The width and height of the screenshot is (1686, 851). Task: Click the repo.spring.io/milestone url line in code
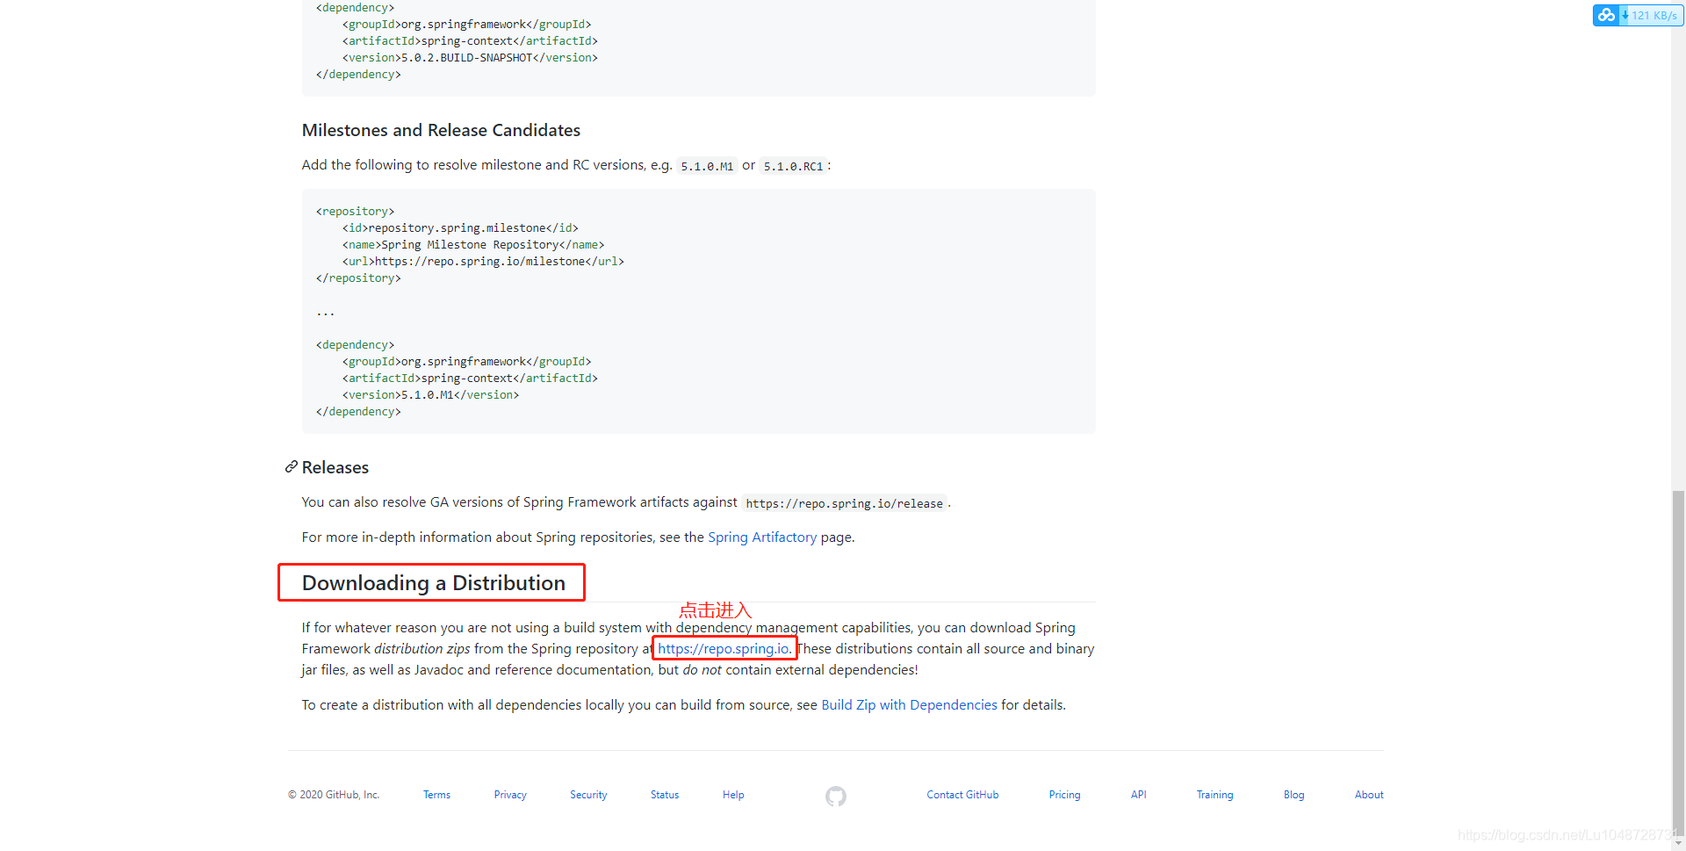click(x=483, y=262)
